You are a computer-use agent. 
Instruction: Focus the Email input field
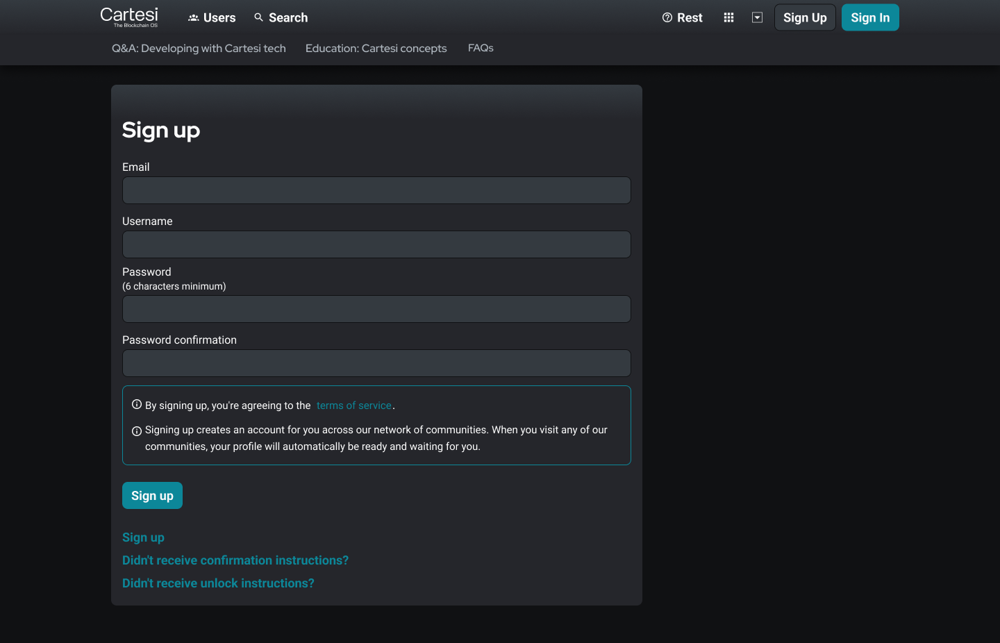(376, 190)
